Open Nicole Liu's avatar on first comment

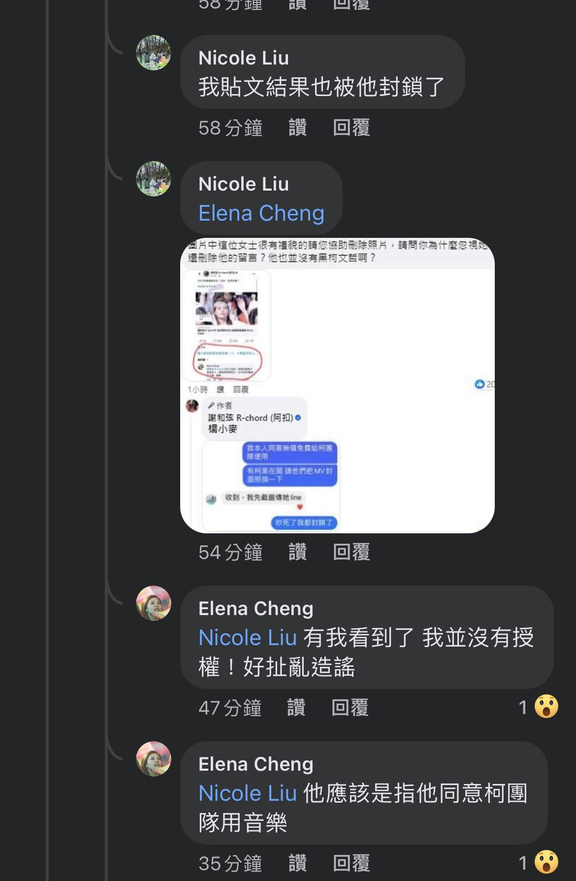(x=154, y=53)
